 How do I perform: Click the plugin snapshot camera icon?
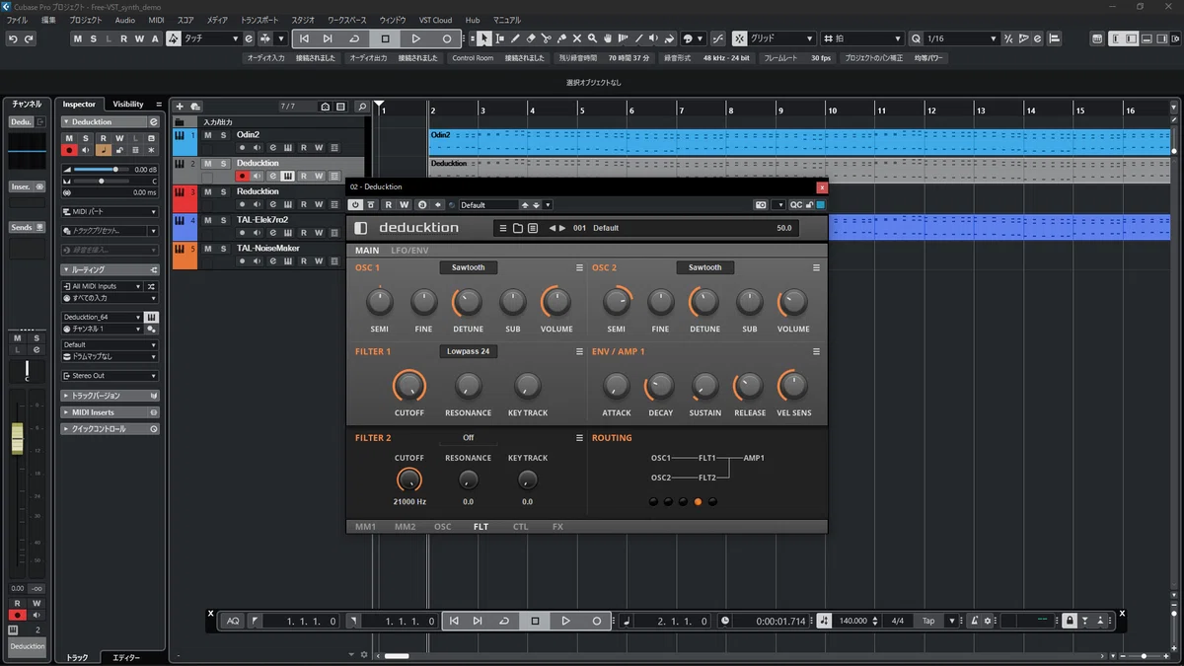(760, 204)
